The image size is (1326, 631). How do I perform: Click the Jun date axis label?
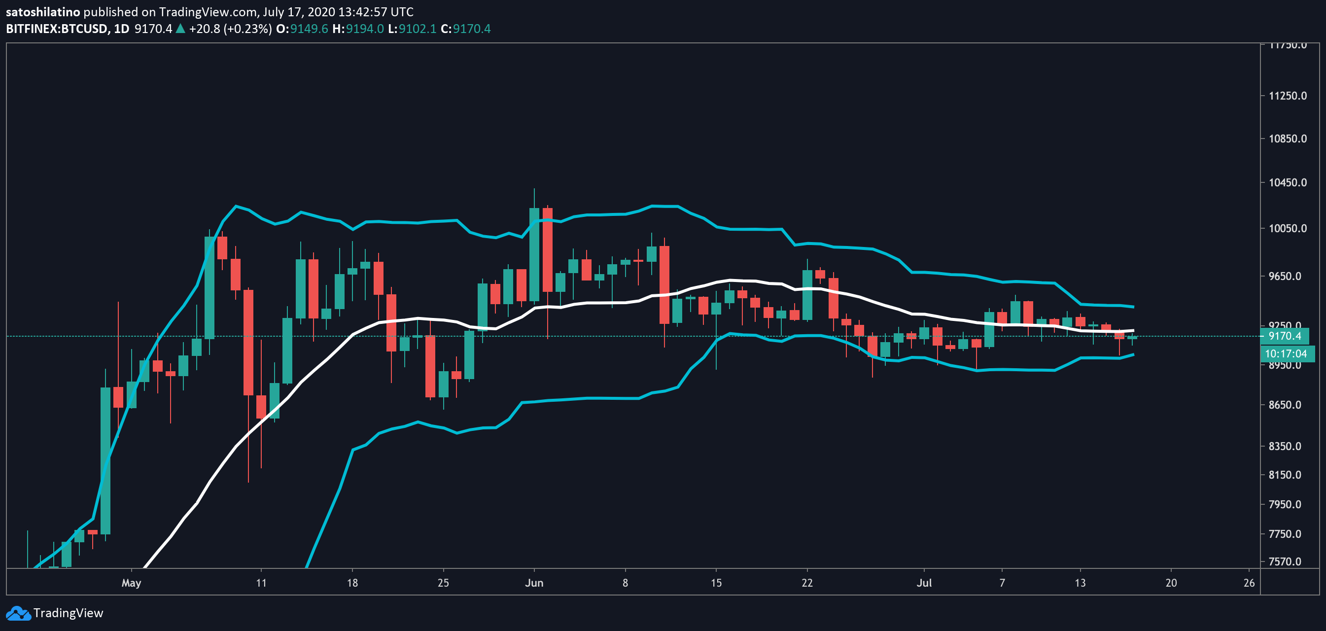pos(534,583)
